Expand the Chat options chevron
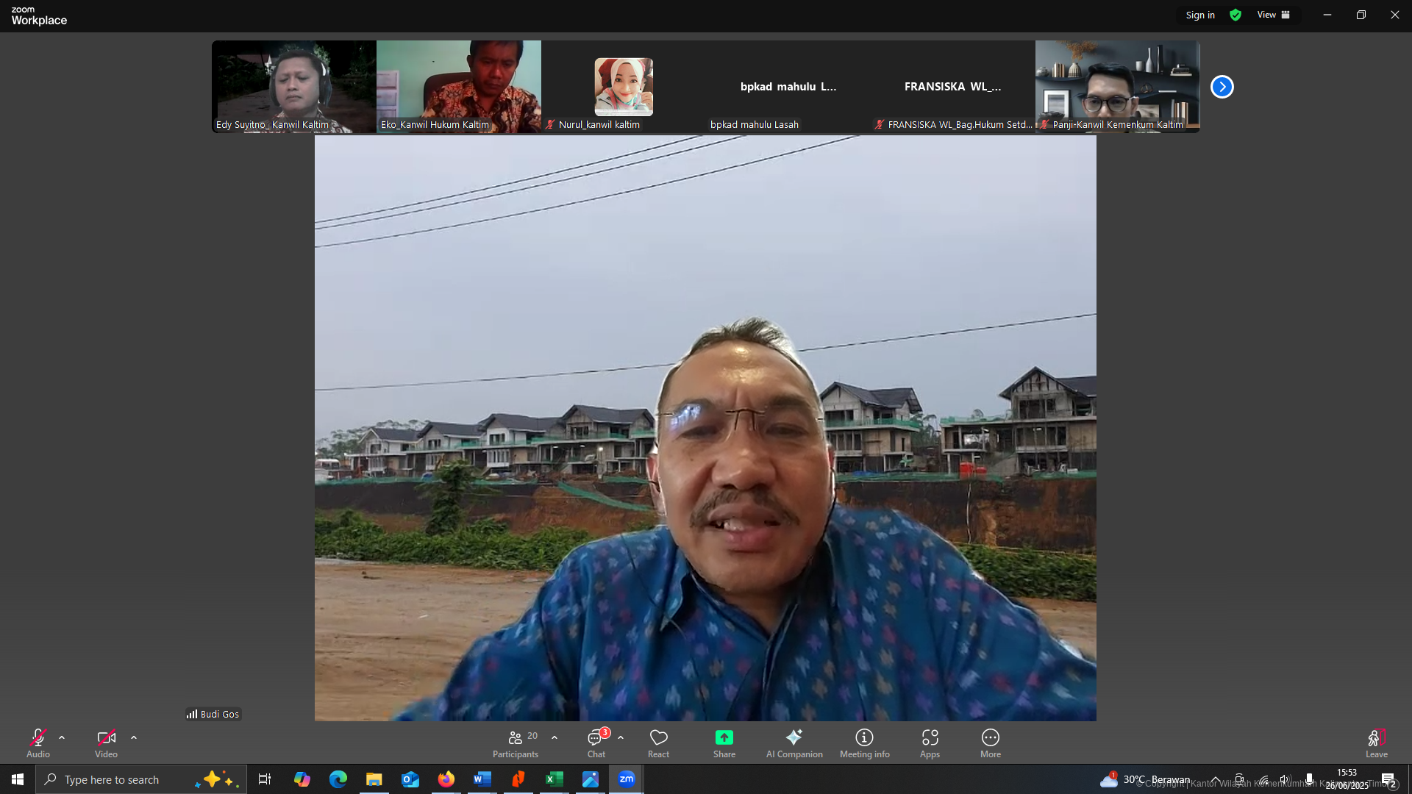This screenshot has height=794, width=1412. coord(621,737)
